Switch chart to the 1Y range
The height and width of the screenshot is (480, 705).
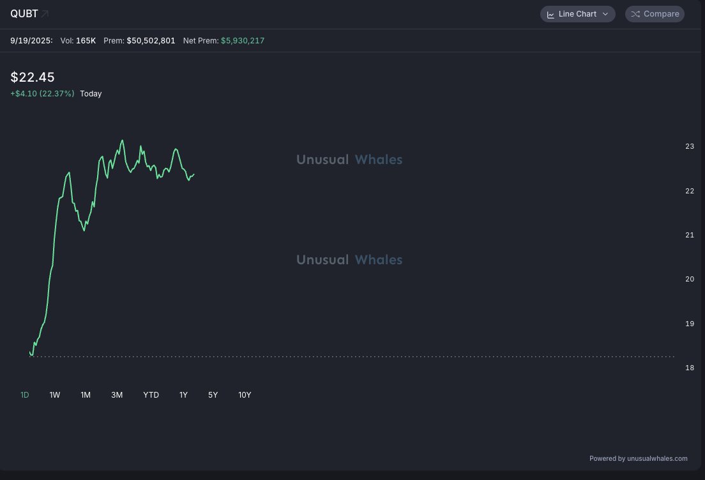(183, 395)
